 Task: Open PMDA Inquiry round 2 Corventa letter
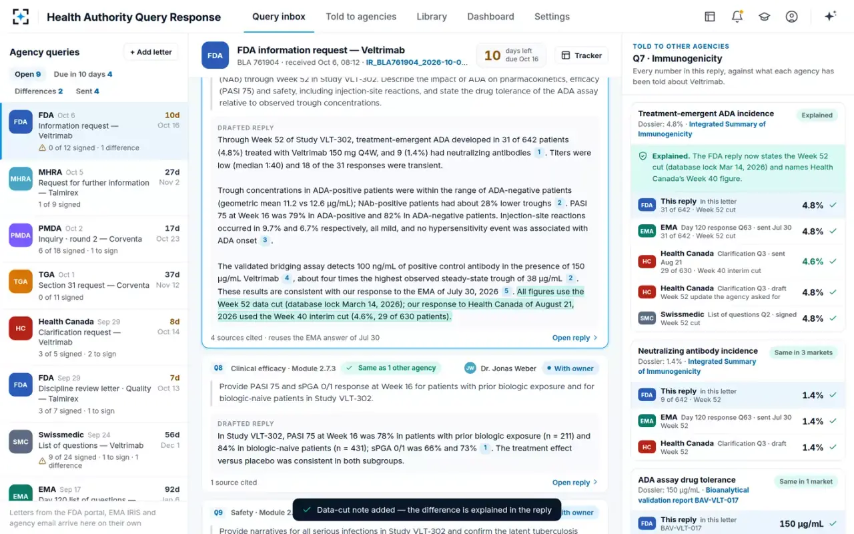(94, 238)
